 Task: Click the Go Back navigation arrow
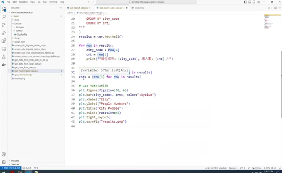tap(89, 2)
